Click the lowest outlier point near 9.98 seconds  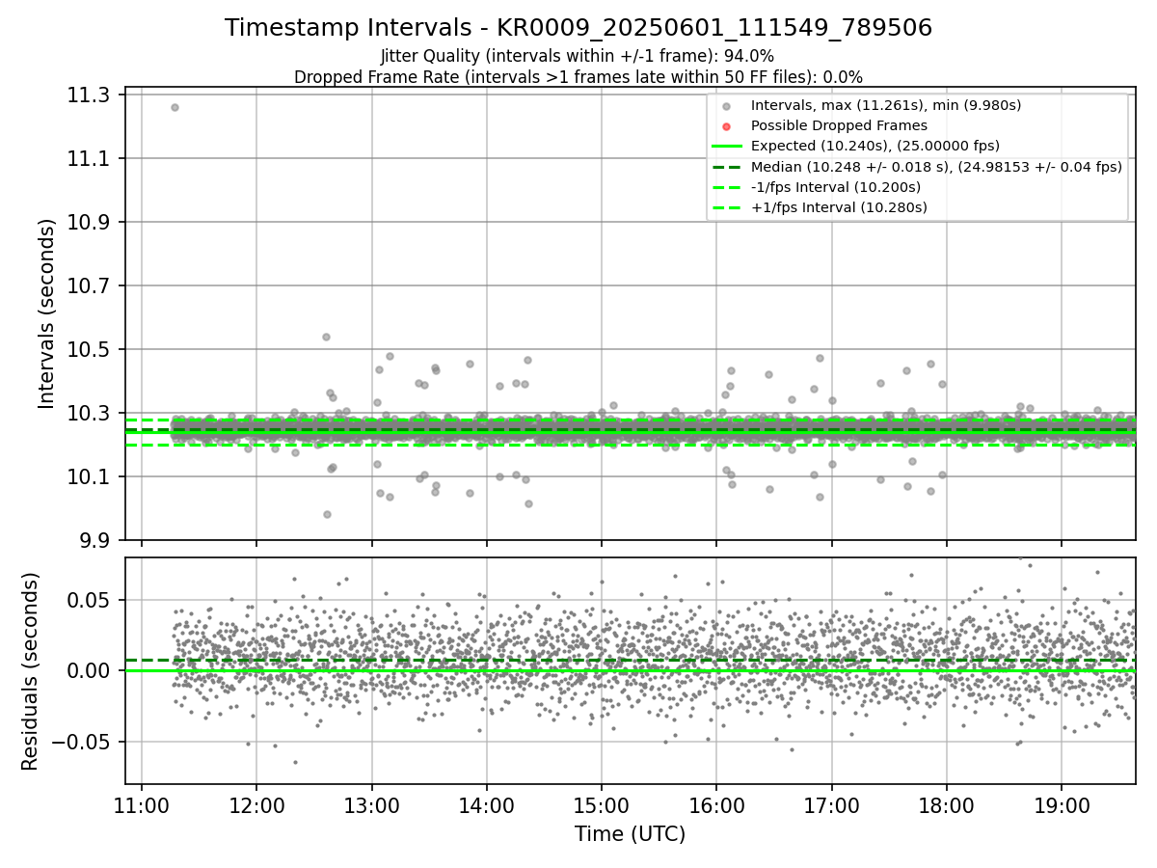[327, 514]
